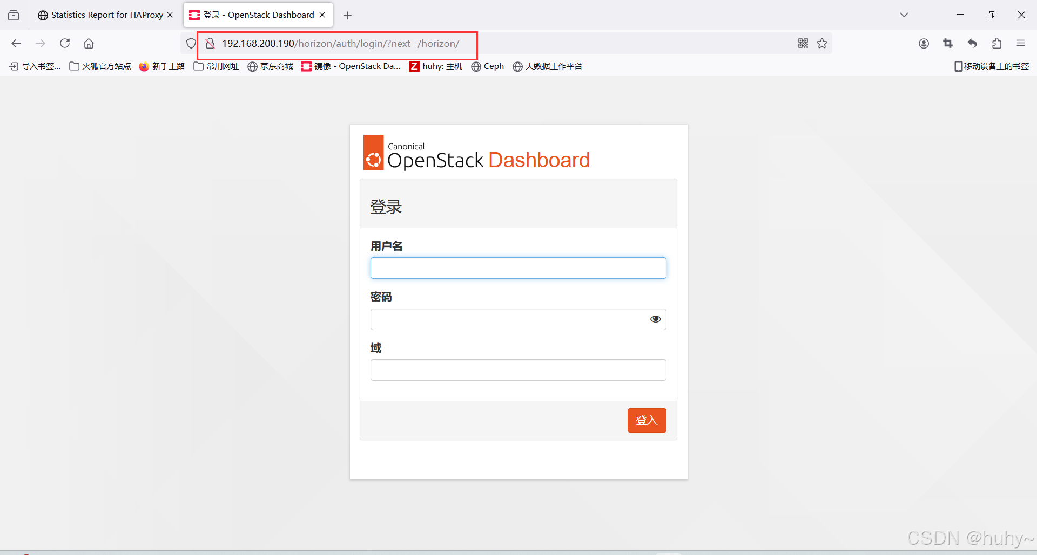Open the 常用网址 bookmark folder

point(217,66)
